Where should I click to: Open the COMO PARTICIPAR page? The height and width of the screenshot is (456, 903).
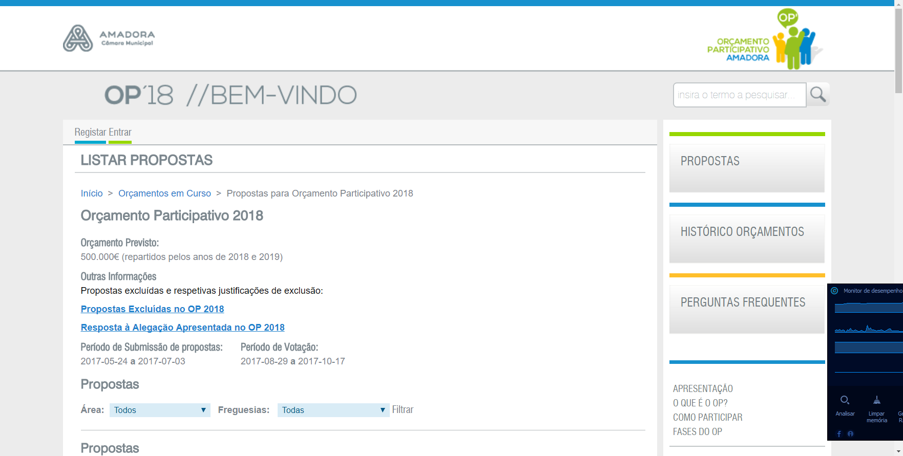pos(707,417)
